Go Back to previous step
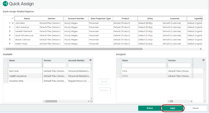The image size is (209, 113). (150, 108)
